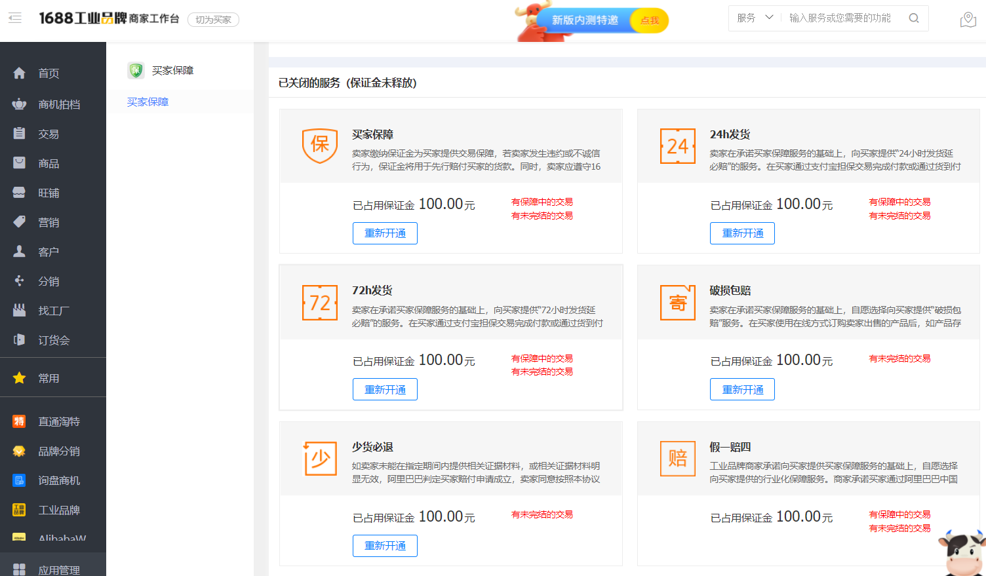Click the 询盘商机 blue icon
Screen dimensions: 986x576
click(20, 480)
